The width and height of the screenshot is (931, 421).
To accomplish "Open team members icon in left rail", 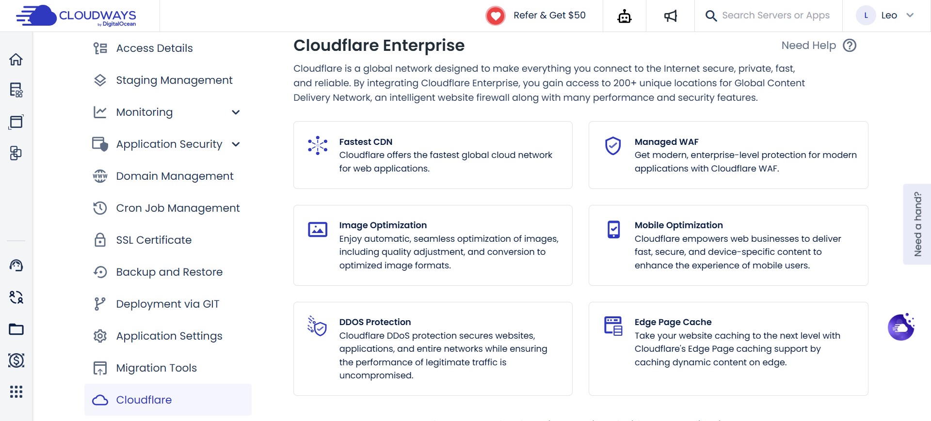I will [16, 297].
